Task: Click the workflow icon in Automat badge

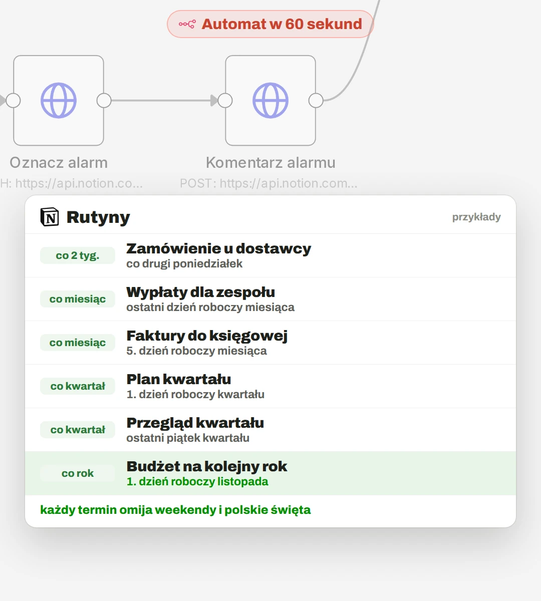Action: pos(187,24)
